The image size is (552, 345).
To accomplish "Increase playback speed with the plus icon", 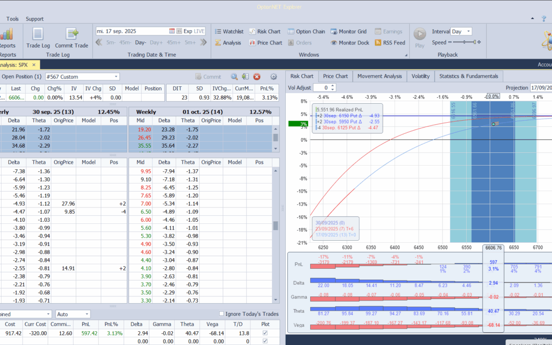I will click(x=479, y=42).
